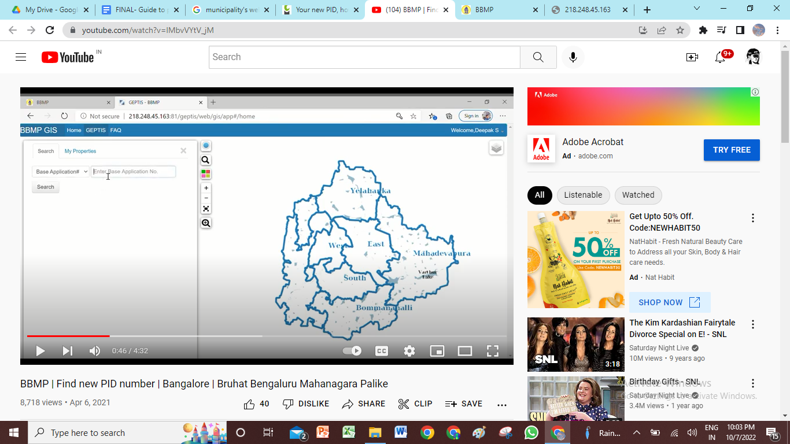
Task: Start voice search with the microphone icon
Action: (x=573, y=57)
